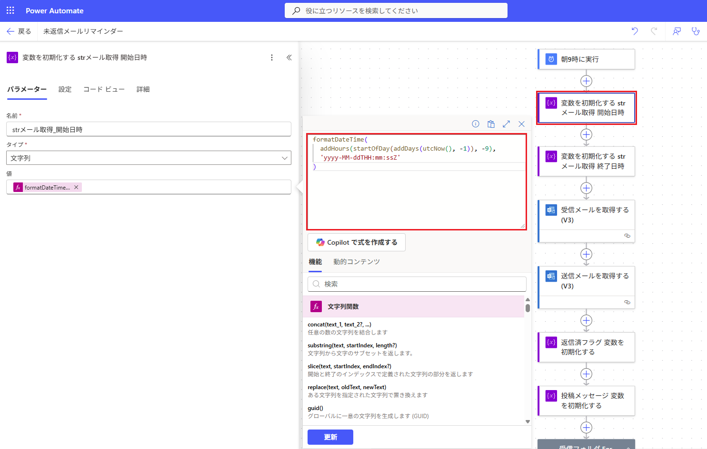Open the flow checker stethoscope icon
Image resolution: width=707 pixels, height=449 pixels.
(696, 31)
